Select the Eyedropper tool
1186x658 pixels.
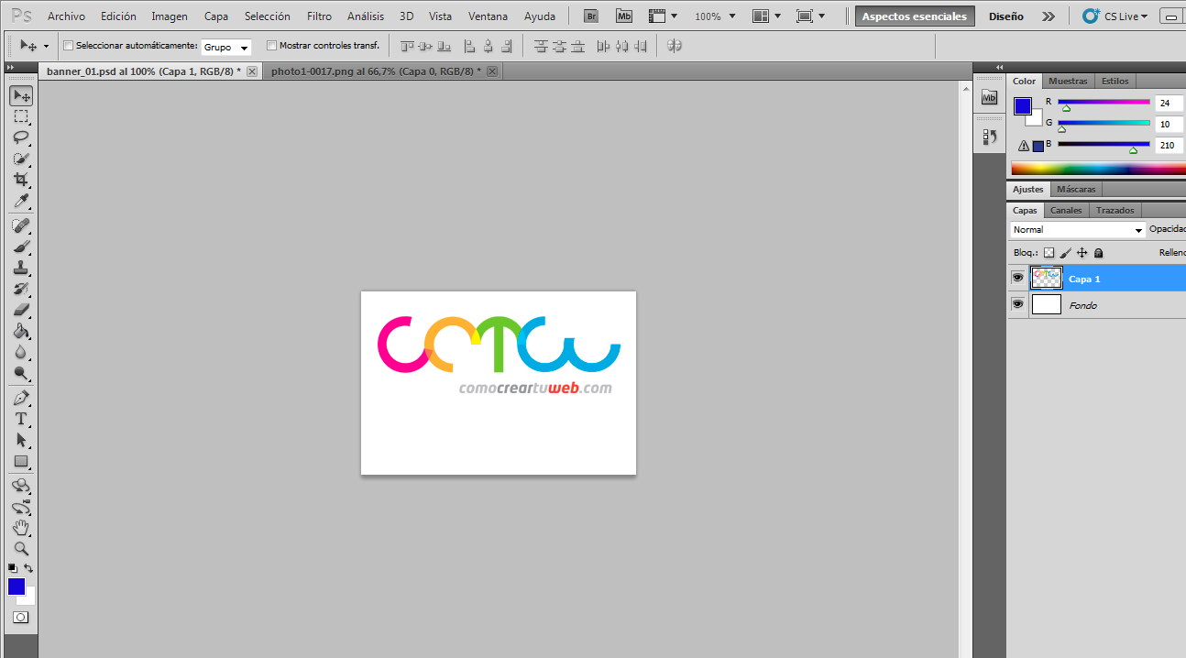point(21,201)
